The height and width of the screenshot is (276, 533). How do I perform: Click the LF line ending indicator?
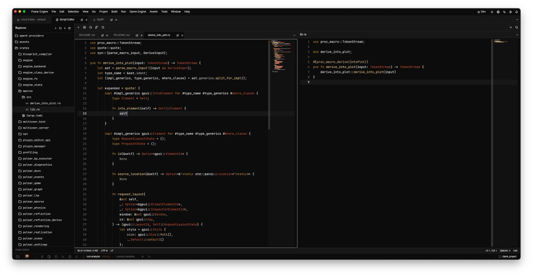[112, 251]
